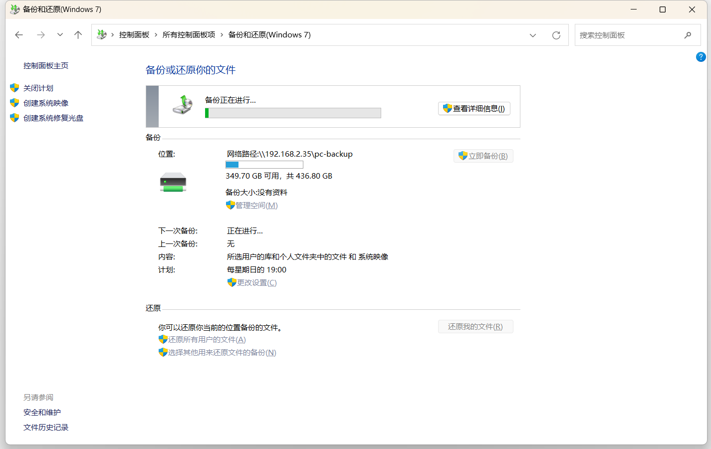Viewport: 711px width, 449px height.
Task: Click the Refresh address bar icon
Action: coord(556,35)
